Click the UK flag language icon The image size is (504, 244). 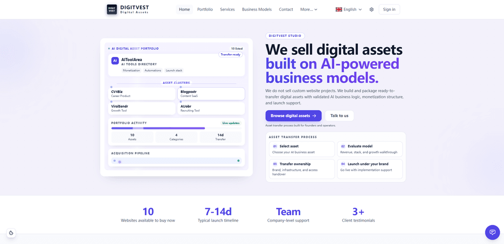point(339,9)
